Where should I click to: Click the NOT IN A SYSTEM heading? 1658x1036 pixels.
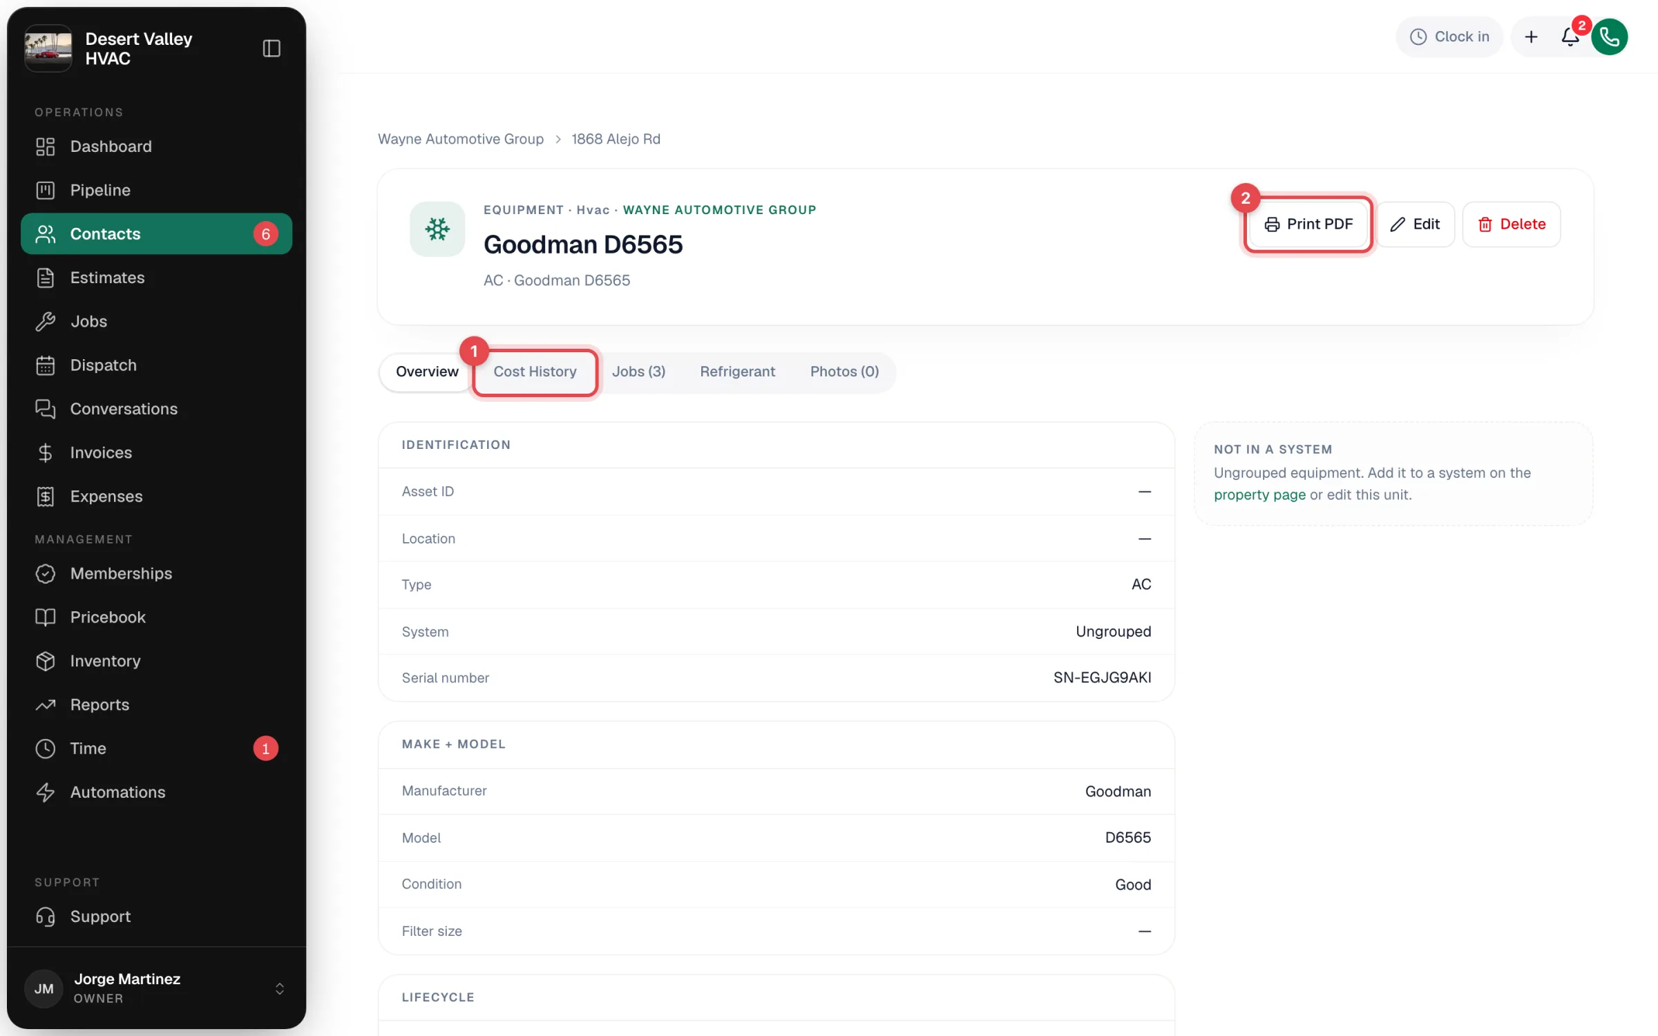click(1273, 450)
